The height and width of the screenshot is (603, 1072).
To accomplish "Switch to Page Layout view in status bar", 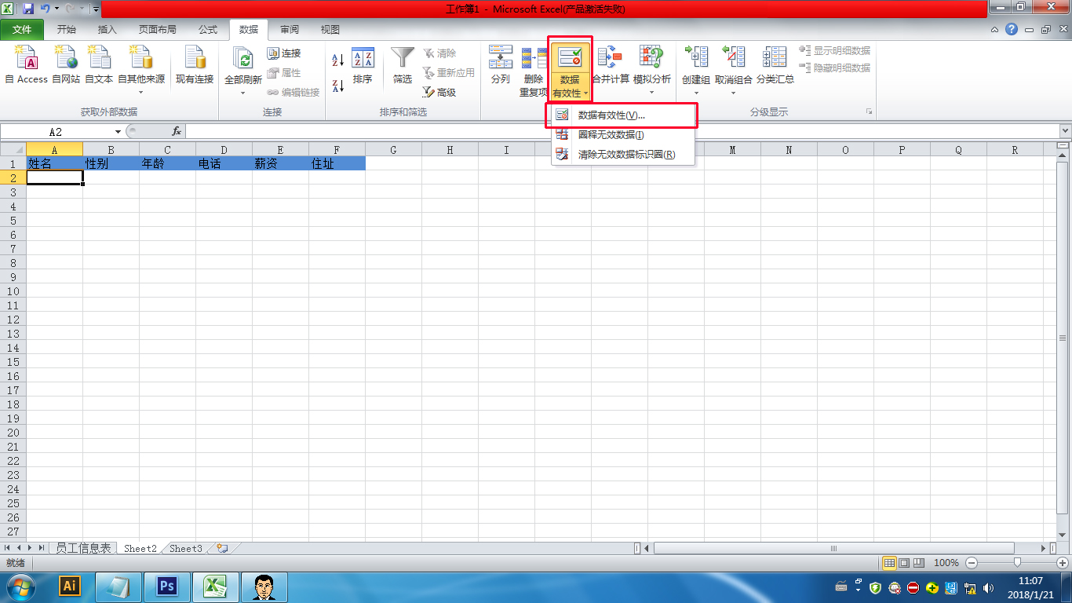I will pyautogui.click(x=904, y=563).
